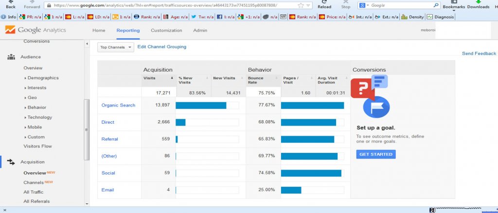Click the Density toolbar item
Viewport: 498px width, 213px height.
(x=412, y=17)
